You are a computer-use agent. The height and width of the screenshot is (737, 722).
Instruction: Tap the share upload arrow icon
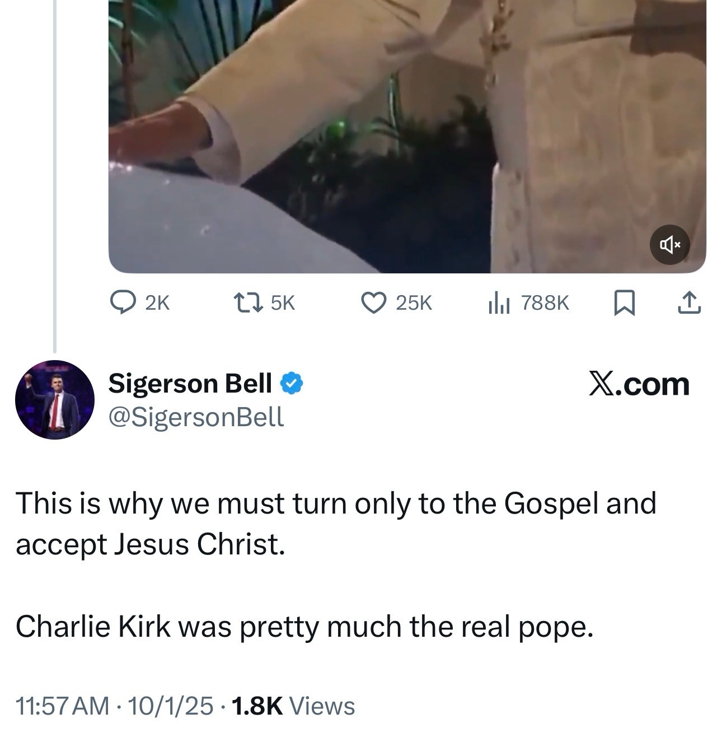click(x=690, y=303)
